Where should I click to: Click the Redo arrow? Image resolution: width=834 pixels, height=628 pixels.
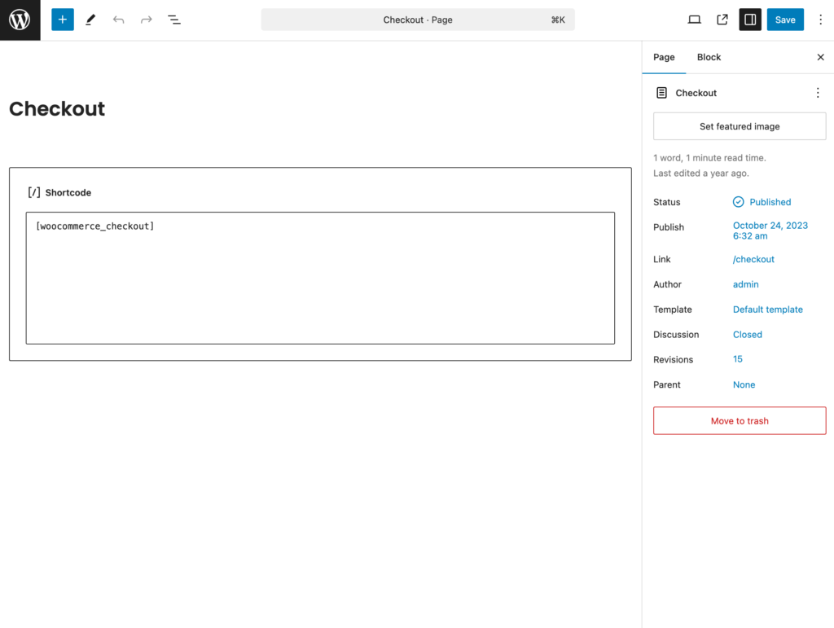[x=147, y=20]
